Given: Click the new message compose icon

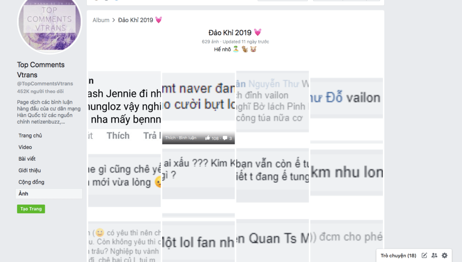Looking at the screenshot, I should [x=424, y=256].
